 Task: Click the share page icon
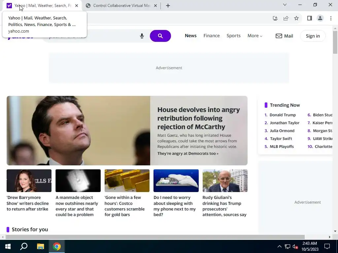(286, 18)
